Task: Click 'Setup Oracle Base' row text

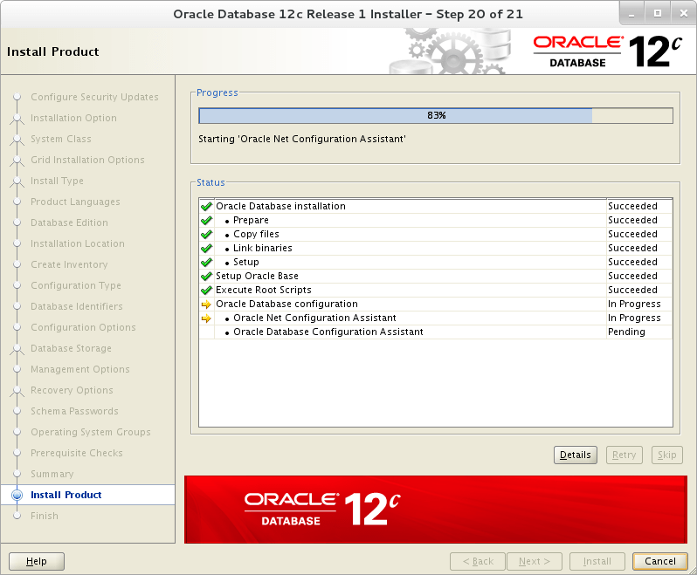Action: pyautogui.click(x=257, y=277)
